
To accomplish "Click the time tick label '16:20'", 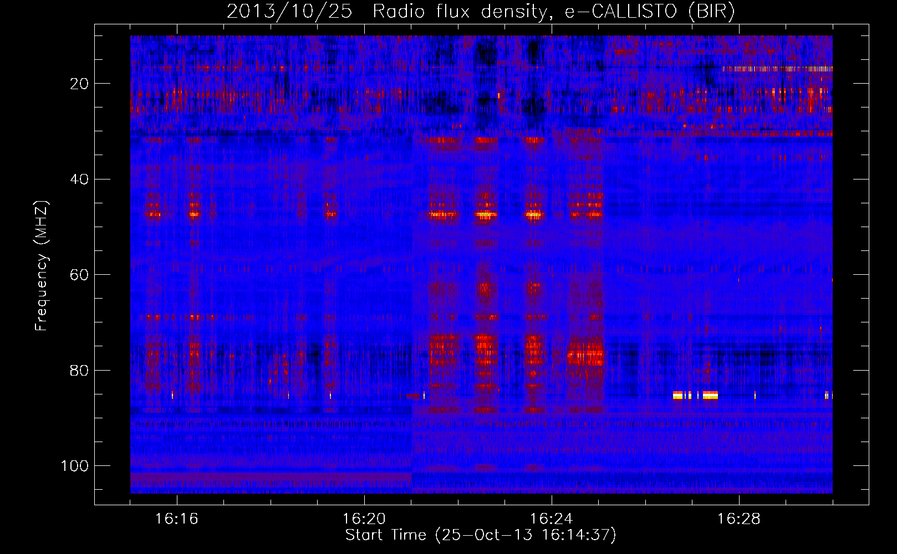I will 364,519.
